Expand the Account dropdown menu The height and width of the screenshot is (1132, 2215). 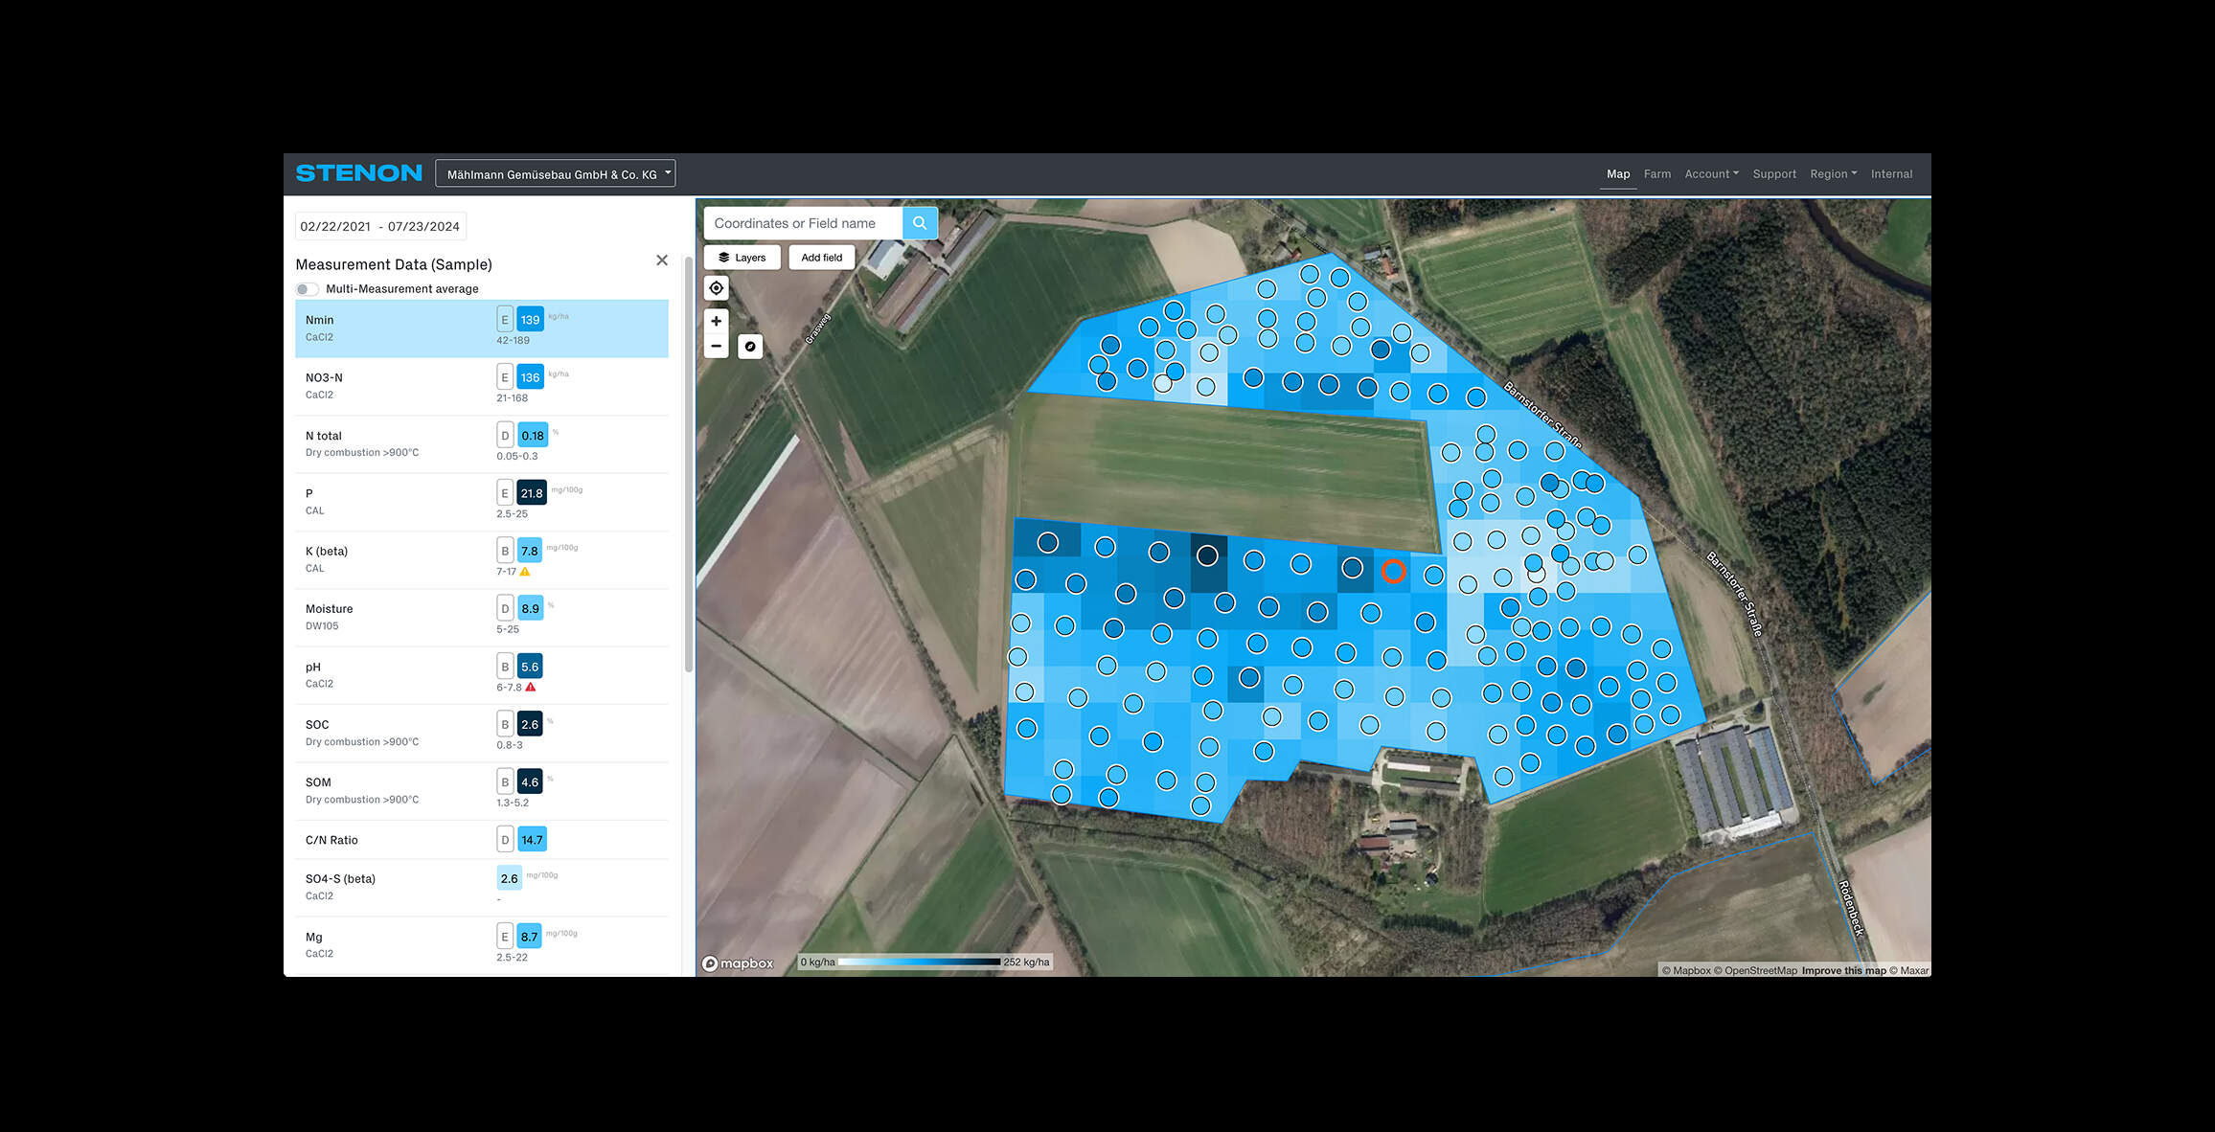[x=1712, y=173]
